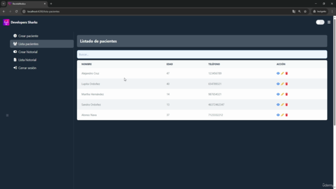Click phone number 46372462347
This screenshot has height=189, width=336.
pyautogui.click(x=216, y=104)
